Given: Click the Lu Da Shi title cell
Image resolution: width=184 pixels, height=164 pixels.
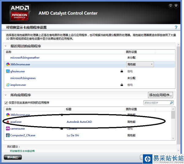Looking at the screenshot, I should pyautogui.click(x=73, y=135).
